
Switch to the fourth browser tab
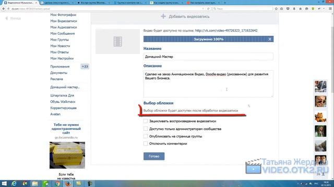point(130,3)
